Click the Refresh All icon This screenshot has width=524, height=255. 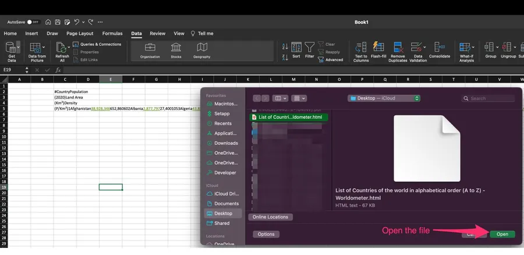[x=62, y=48]
